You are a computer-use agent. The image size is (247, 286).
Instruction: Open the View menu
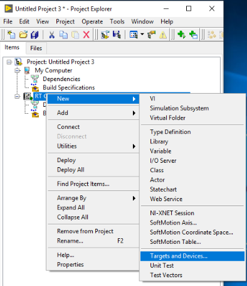[43, 21]
